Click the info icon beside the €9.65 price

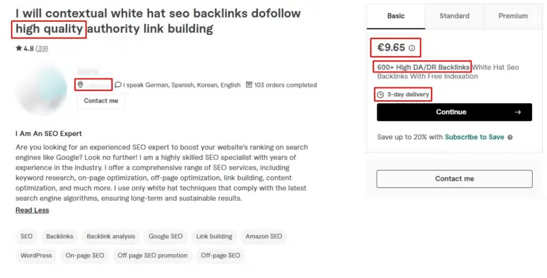pos(412,48)
